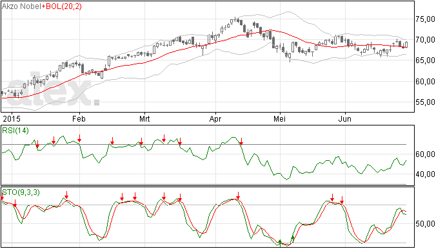Image resolution: width=445 pixels, height=249 pixels.
Task: Click the RSI(14) panel label
Action: tap(15, 131)
